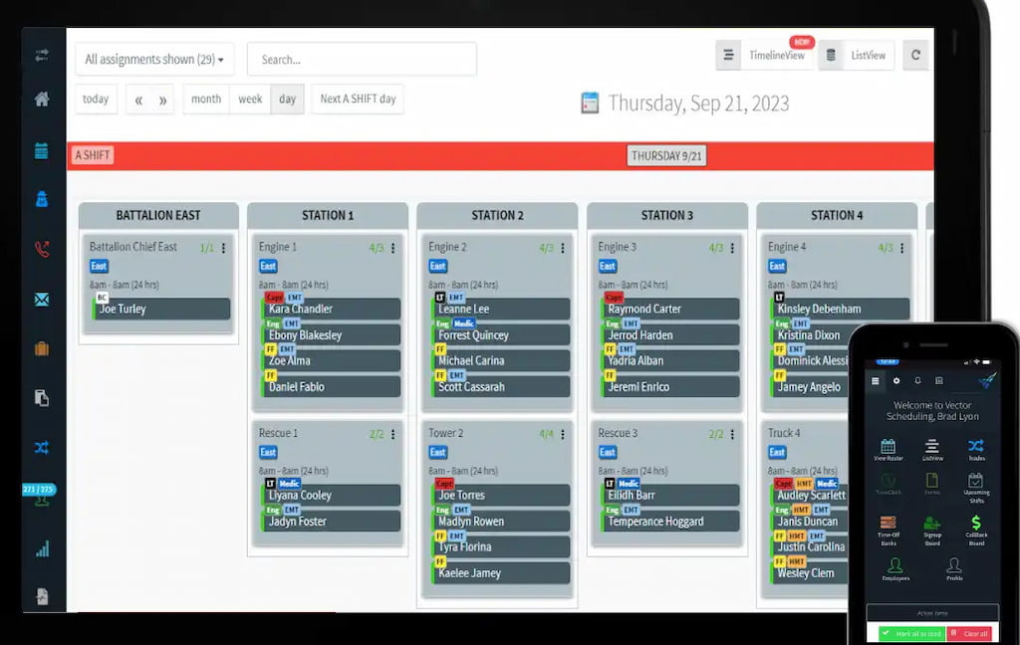Open the briefcase icon in sidebar
Viewport: 1020px width, 645px height.
click(42, 348)
